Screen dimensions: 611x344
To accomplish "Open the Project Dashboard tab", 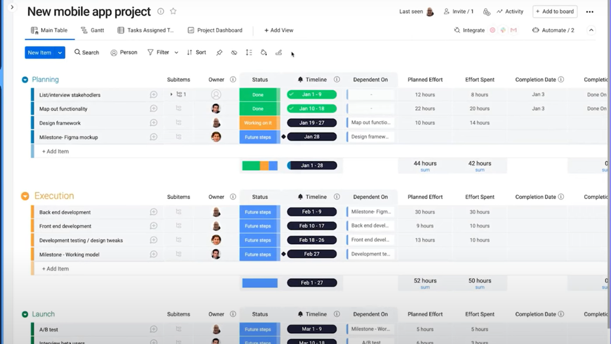I will coord(215,30).
